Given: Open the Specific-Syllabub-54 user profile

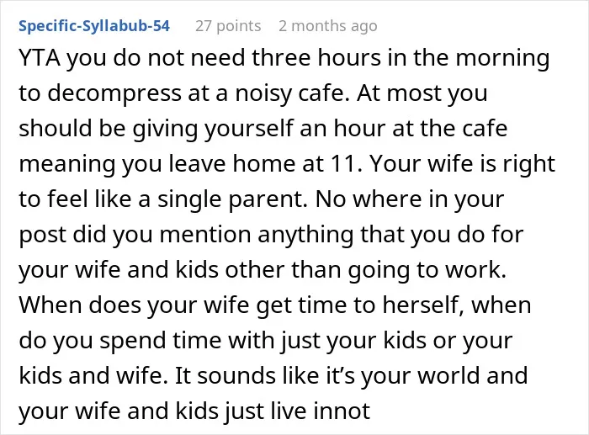Looking at the screenshot, I should coord(94,26).
